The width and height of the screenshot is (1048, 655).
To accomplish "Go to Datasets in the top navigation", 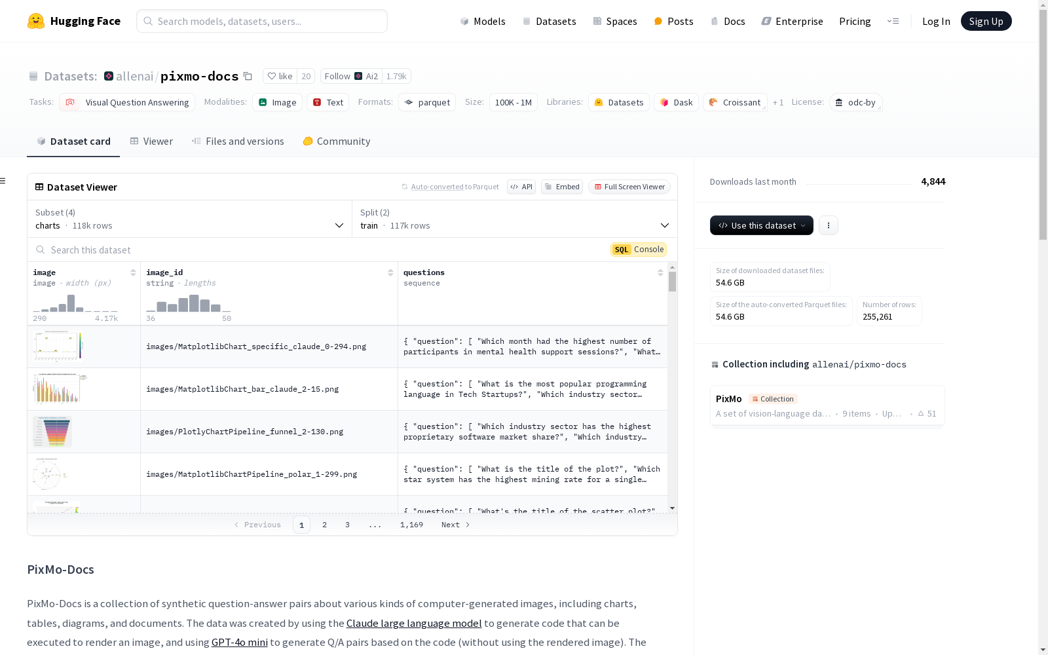I will 549,21.
